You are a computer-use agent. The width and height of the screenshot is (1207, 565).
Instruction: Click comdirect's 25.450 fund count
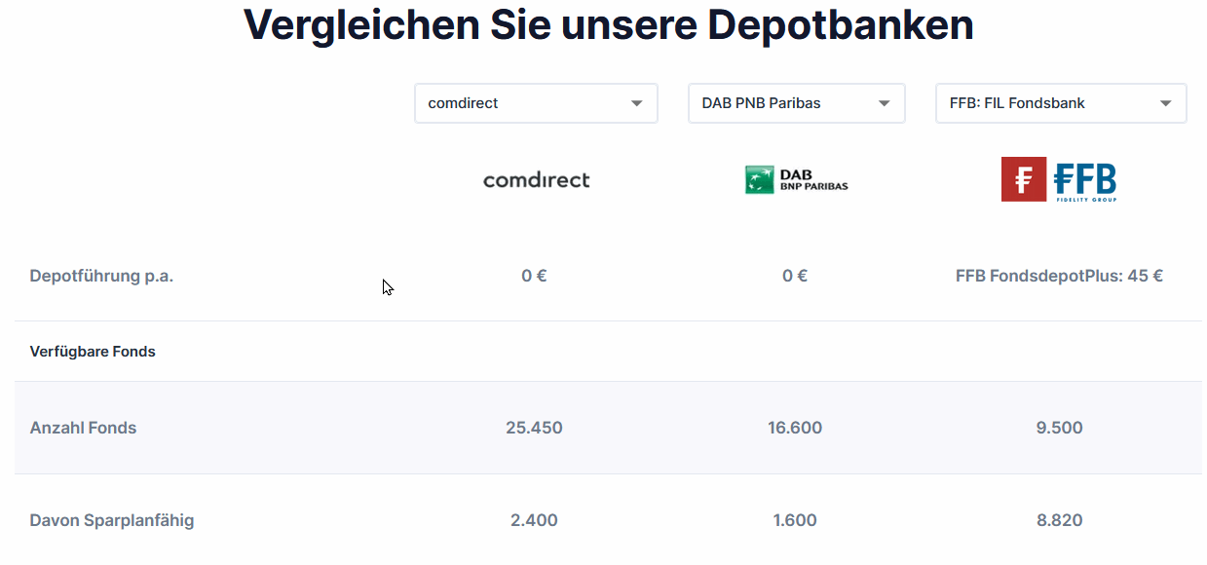pos(534,428)
